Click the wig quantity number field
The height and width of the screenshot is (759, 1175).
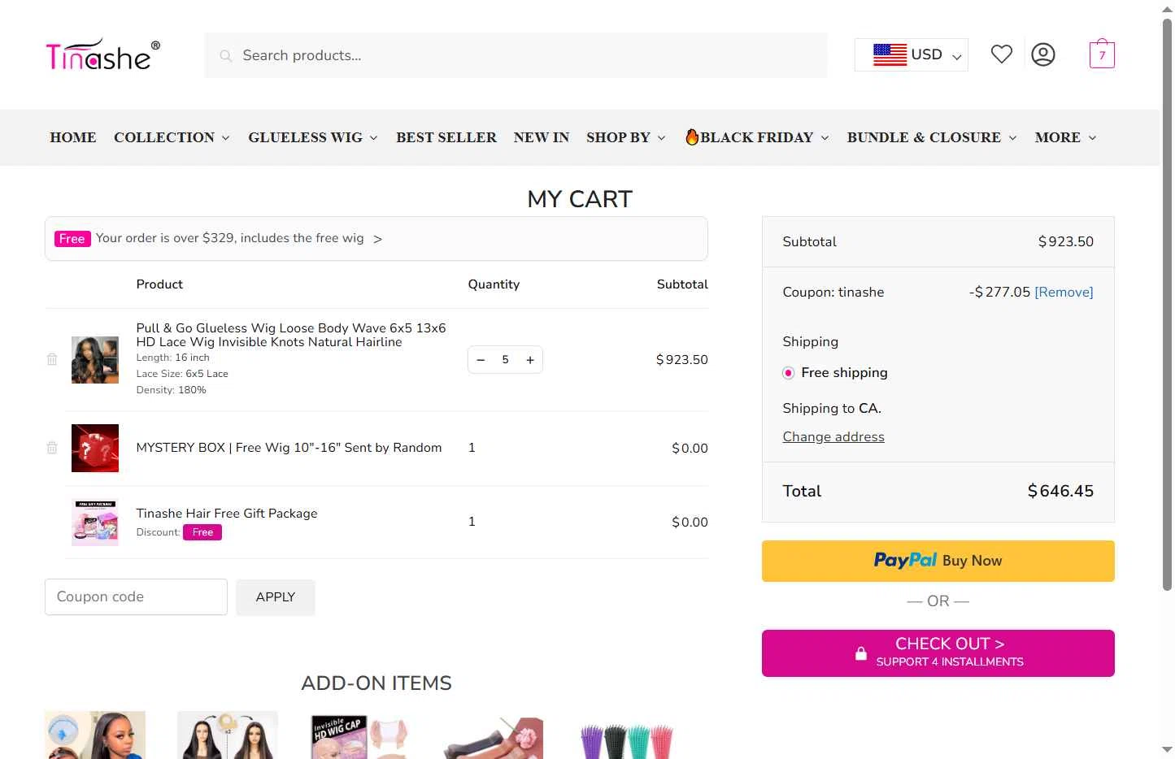click(505, 360)
